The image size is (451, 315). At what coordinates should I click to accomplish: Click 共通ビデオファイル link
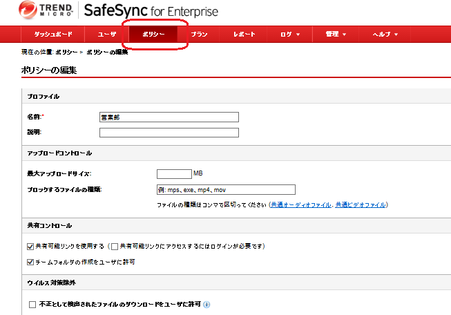pos(361,205)
